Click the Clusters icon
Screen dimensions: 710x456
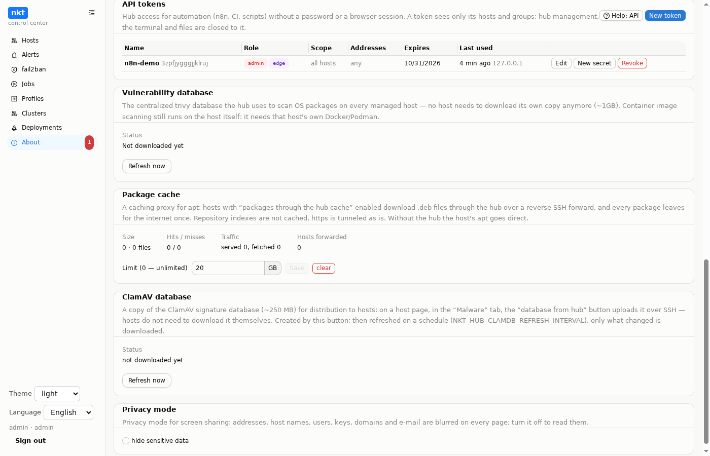pyautogui.click(x=14, y=113)
